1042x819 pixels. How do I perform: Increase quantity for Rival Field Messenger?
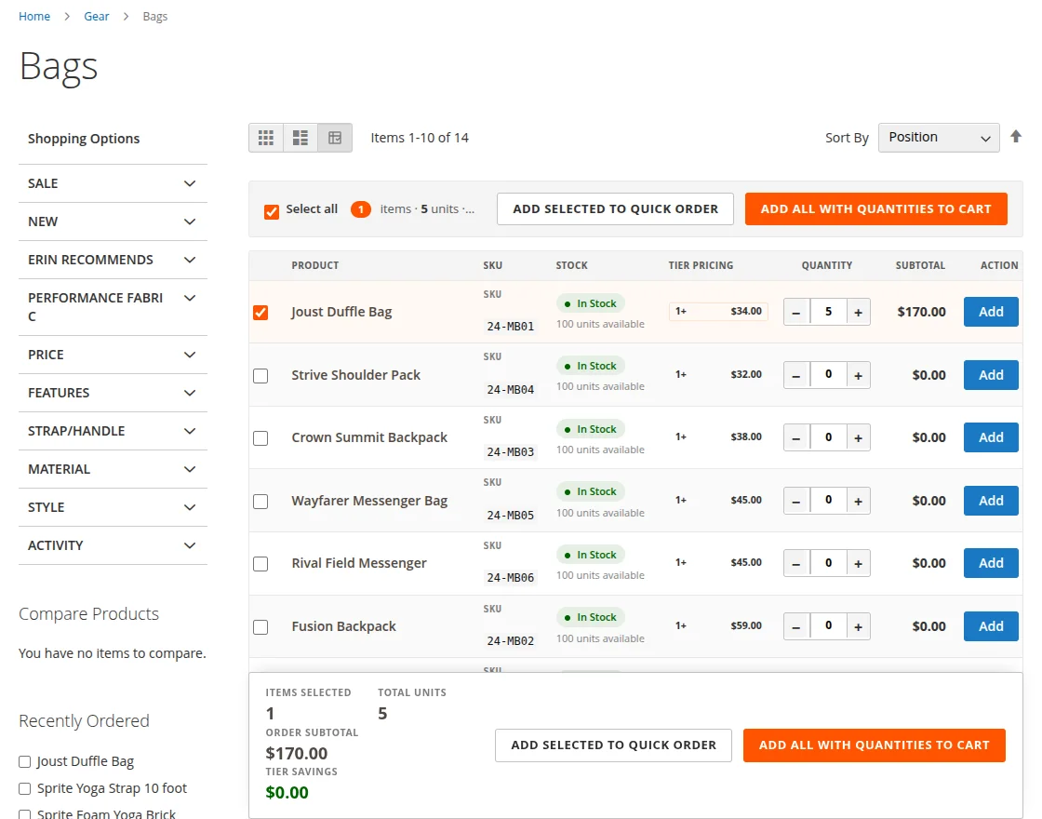coord(858,563)
